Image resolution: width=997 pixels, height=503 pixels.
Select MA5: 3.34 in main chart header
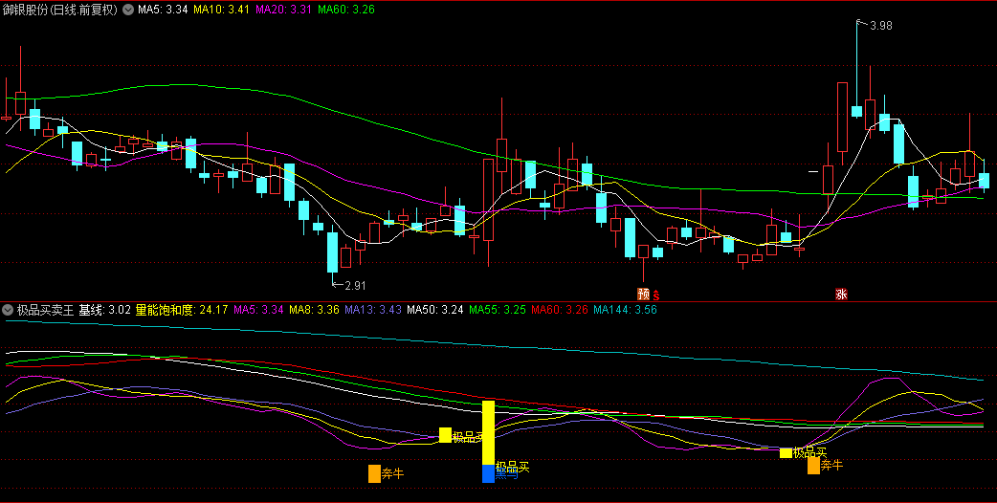click(x=163, y=11)
